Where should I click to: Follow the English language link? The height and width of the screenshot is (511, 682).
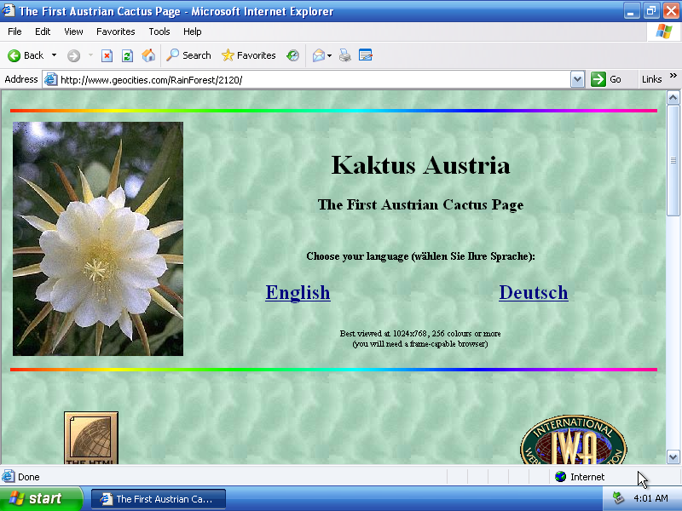[298, 292]
